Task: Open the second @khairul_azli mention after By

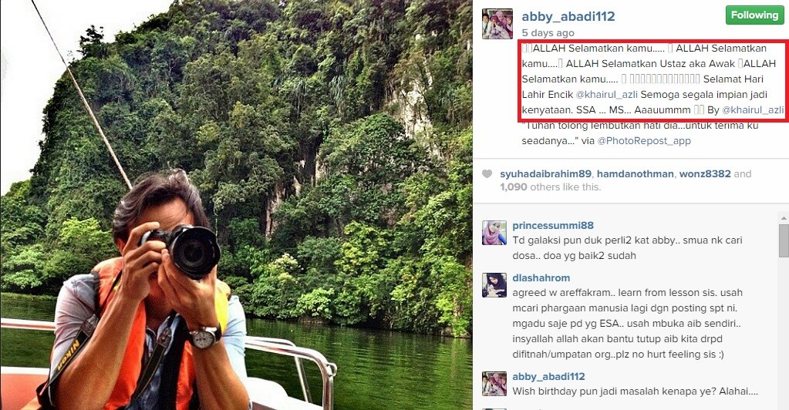Action: tap(753, 109)
